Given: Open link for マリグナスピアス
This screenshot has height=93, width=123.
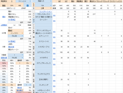Looking at the screenshot, I should [x=54, y=75].
